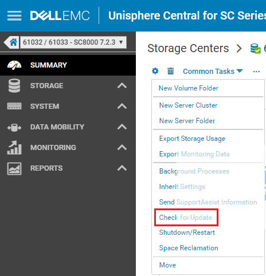Image resolution: width=266 pixels, height=276 pixels.
Task: Click the trash delete icon
Action: 170,71
